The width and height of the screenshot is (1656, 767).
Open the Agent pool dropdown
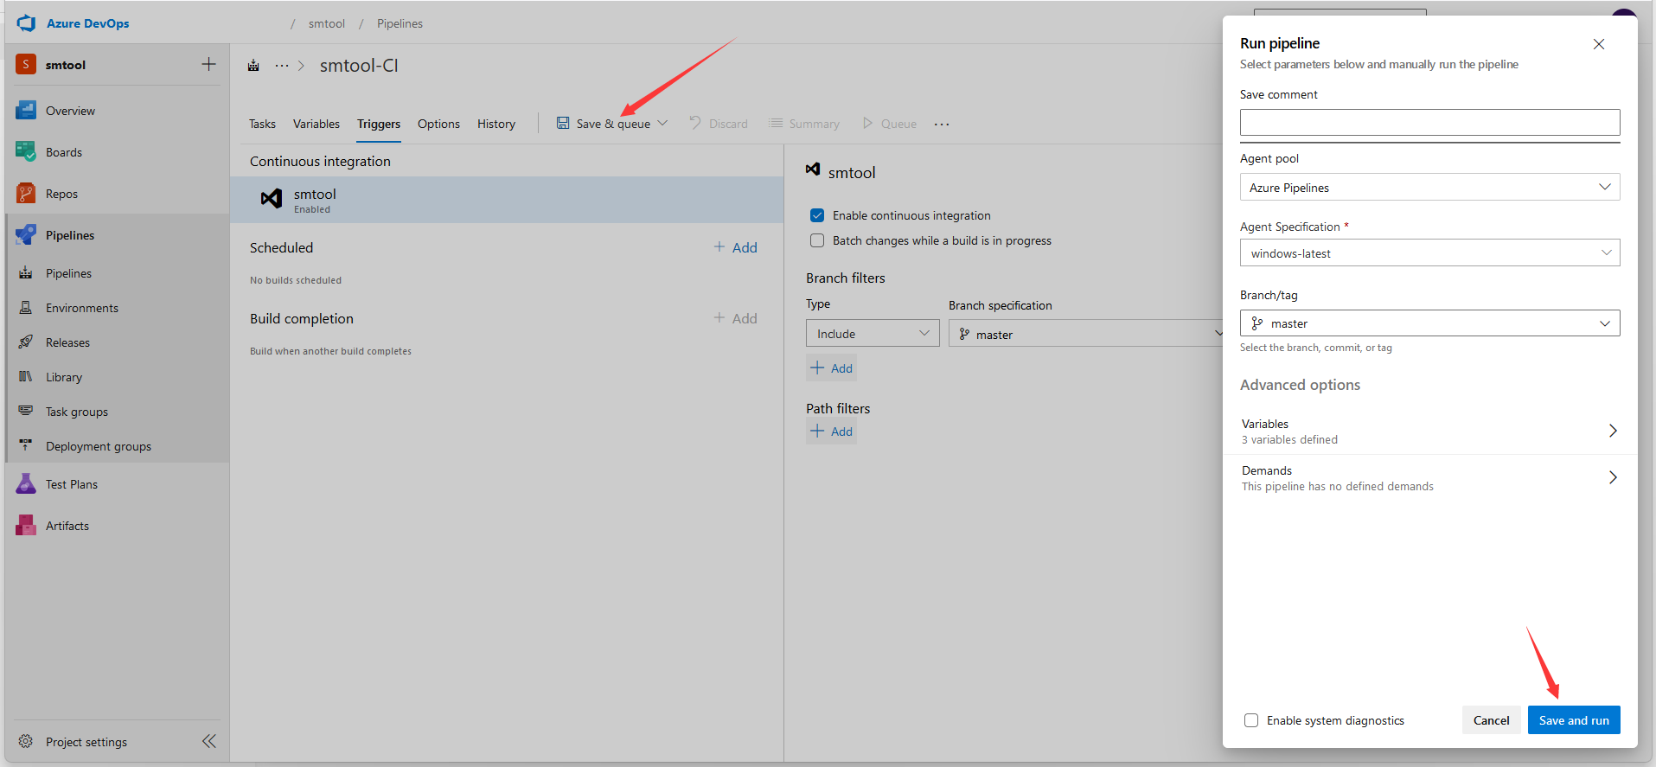1429,188
